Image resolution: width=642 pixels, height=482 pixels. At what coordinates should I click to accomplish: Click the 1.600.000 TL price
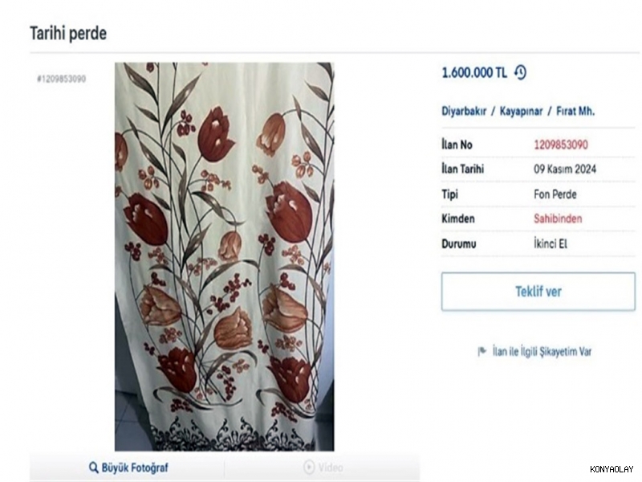point(474,72)
